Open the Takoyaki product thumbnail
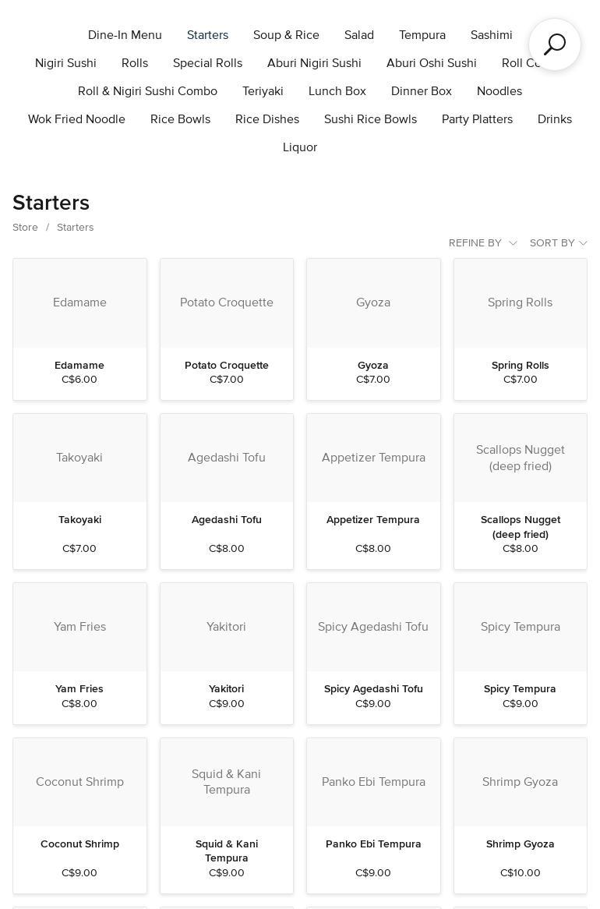Image resolution: width=600 pixels, height=909 pixels. pos(79,458)
